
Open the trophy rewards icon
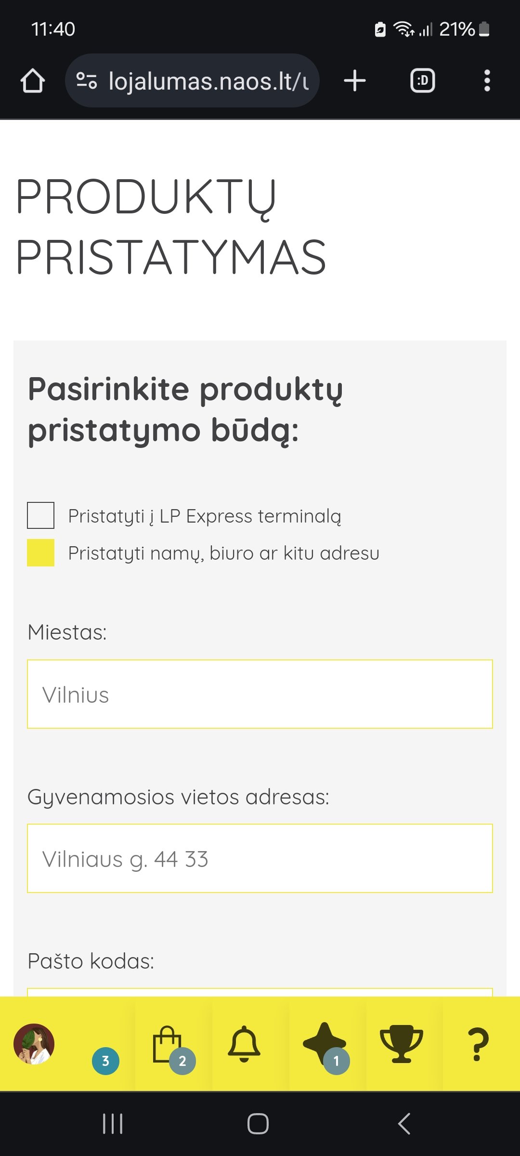point(401,1044)
